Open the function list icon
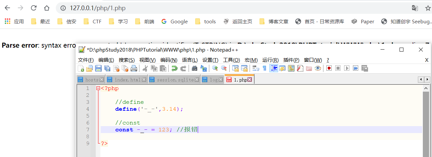The width and height of the screenshot is (432, 157). tap(300, 68)
